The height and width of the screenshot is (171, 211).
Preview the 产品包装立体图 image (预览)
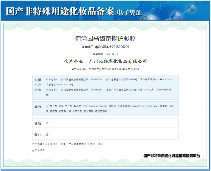(92, 144)
